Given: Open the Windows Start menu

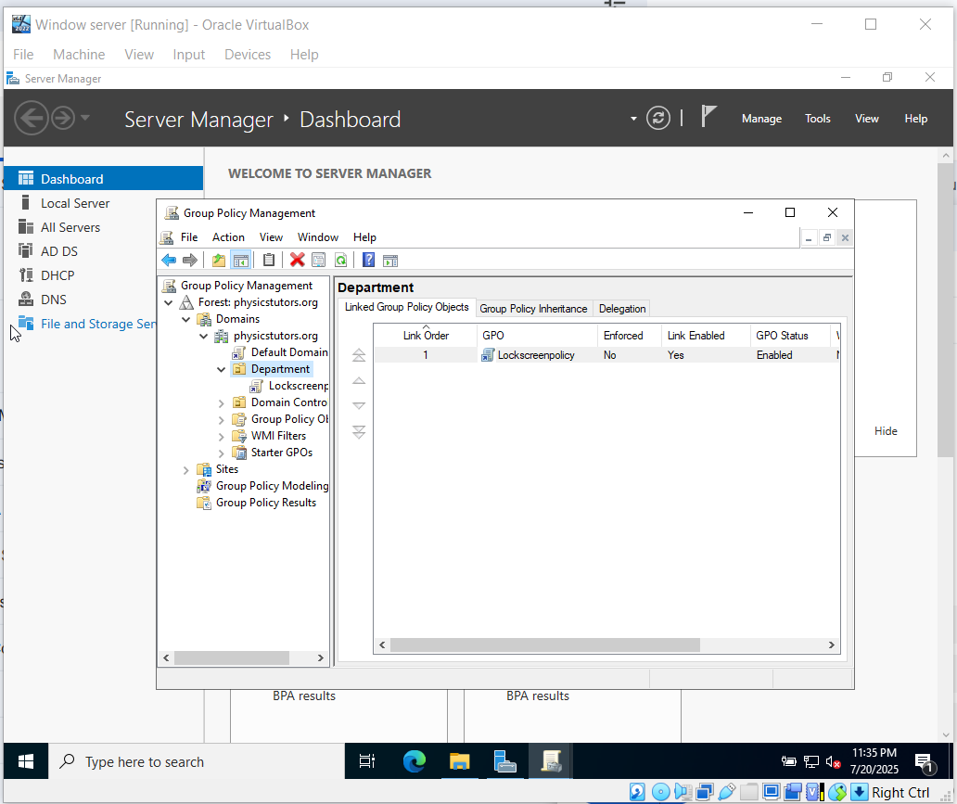Looking at the screenshot, I should 26,761.
